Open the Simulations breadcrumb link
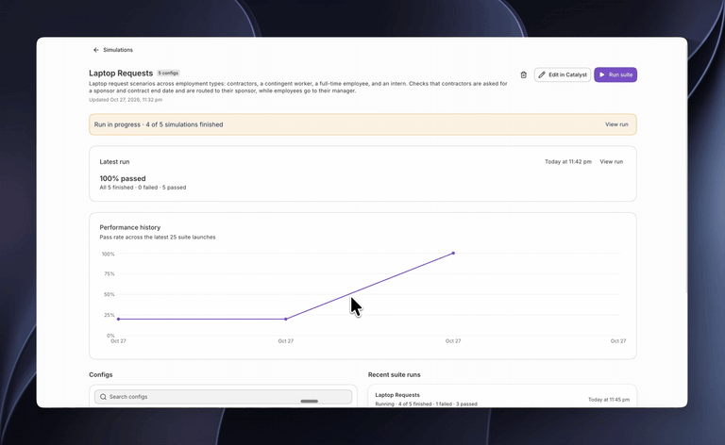 118,50
